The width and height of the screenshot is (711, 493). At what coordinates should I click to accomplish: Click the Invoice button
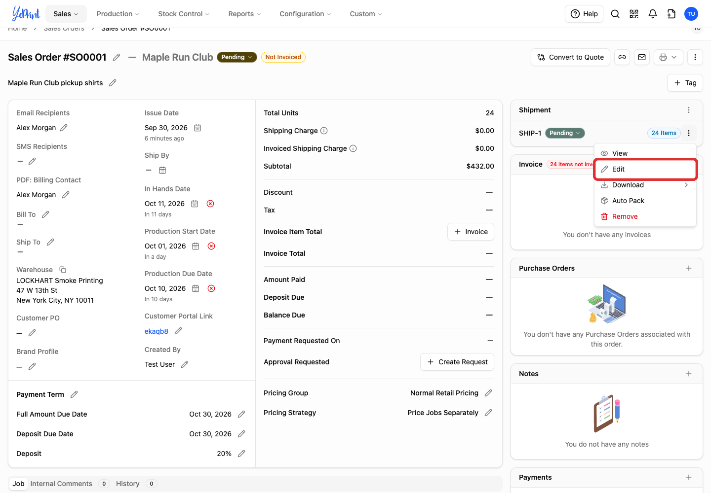tap(471, 232)
